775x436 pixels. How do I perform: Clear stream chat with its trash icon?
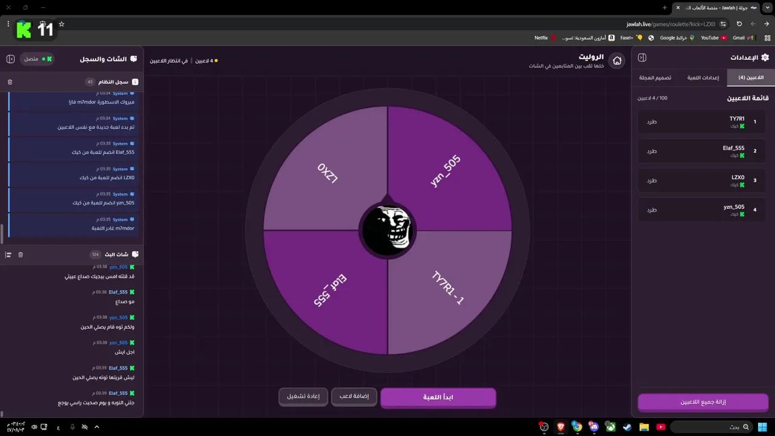[x=21, y=254]
